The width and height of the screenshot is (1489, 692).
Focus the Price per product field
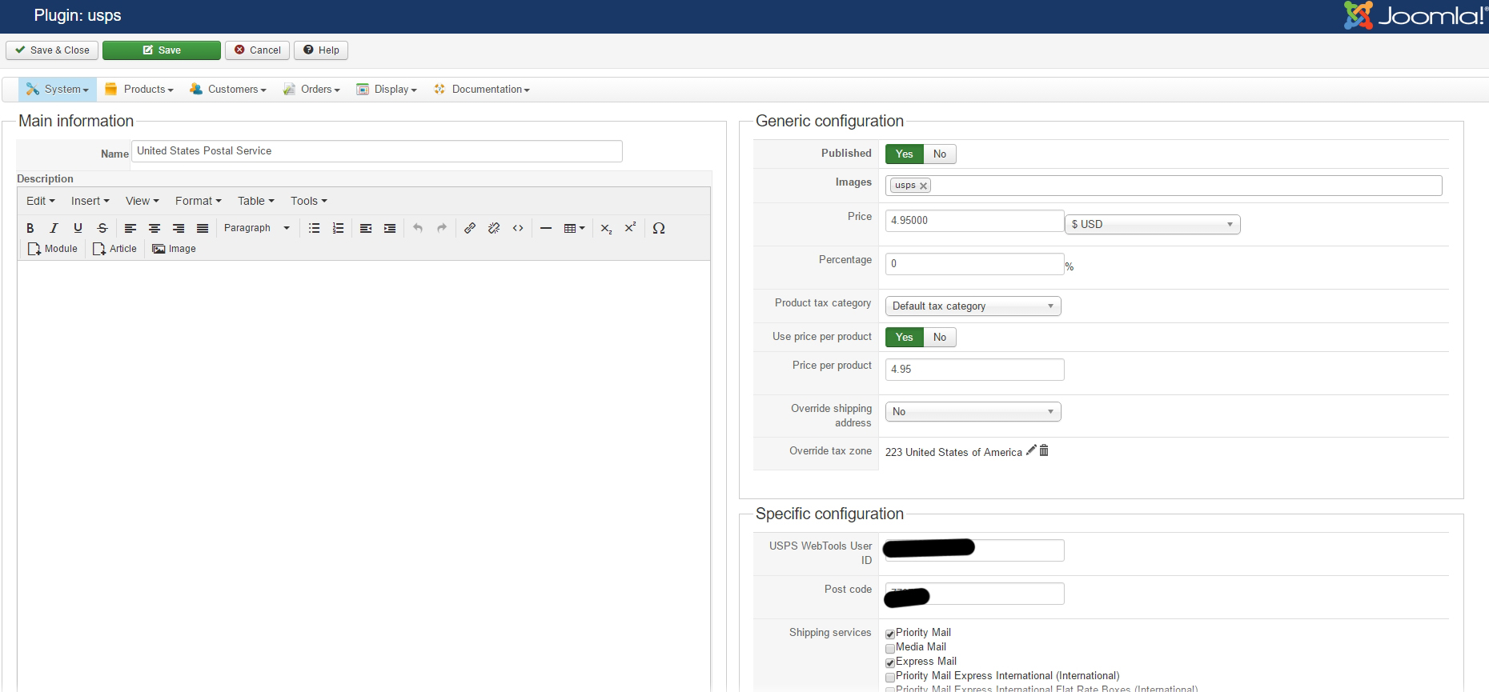(x=974, y=370)
